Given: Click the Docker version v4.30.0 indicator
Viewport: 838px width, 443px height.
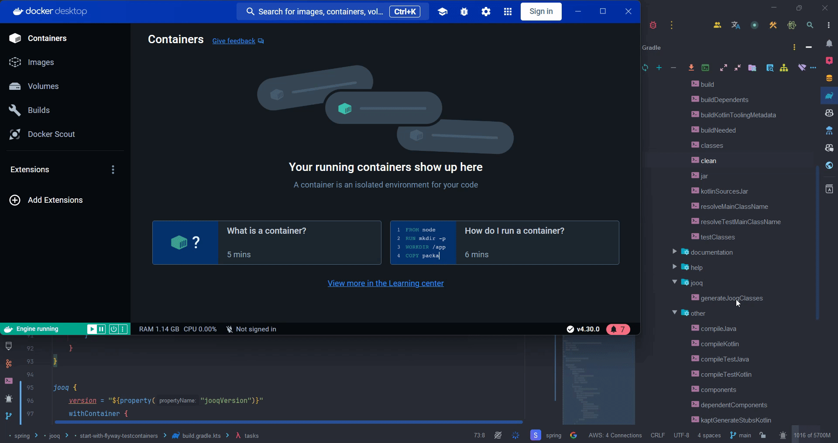Looking at the screenshot, I should click(x=583, y=329).
